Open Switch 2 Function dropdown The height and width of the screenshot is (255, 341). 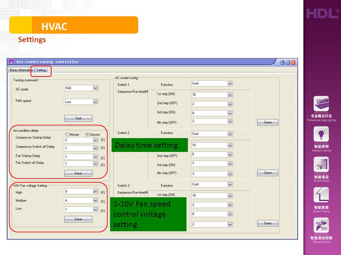[x=230, y=134]
